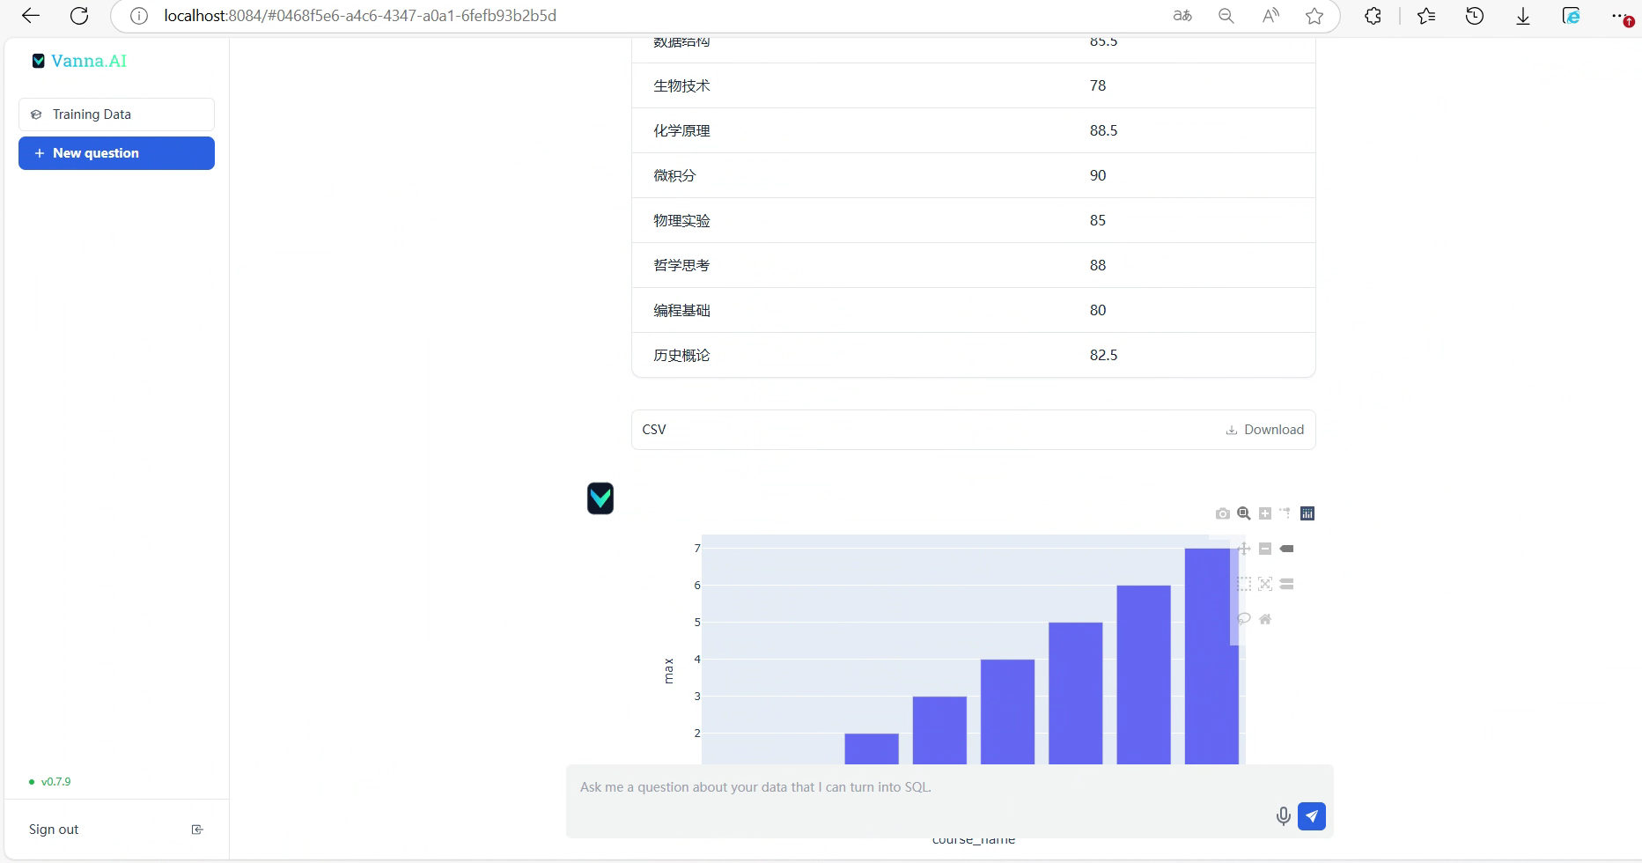Download plot as PNG camera icon
The width and height of the screenshot is (1642, 863).
[x=1222, y=513]
